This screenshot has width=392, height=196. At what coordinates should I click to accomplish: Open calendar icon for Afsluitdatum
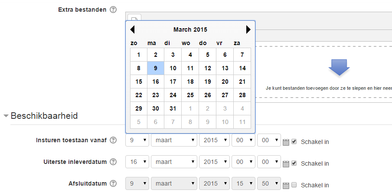click(286, 186)
